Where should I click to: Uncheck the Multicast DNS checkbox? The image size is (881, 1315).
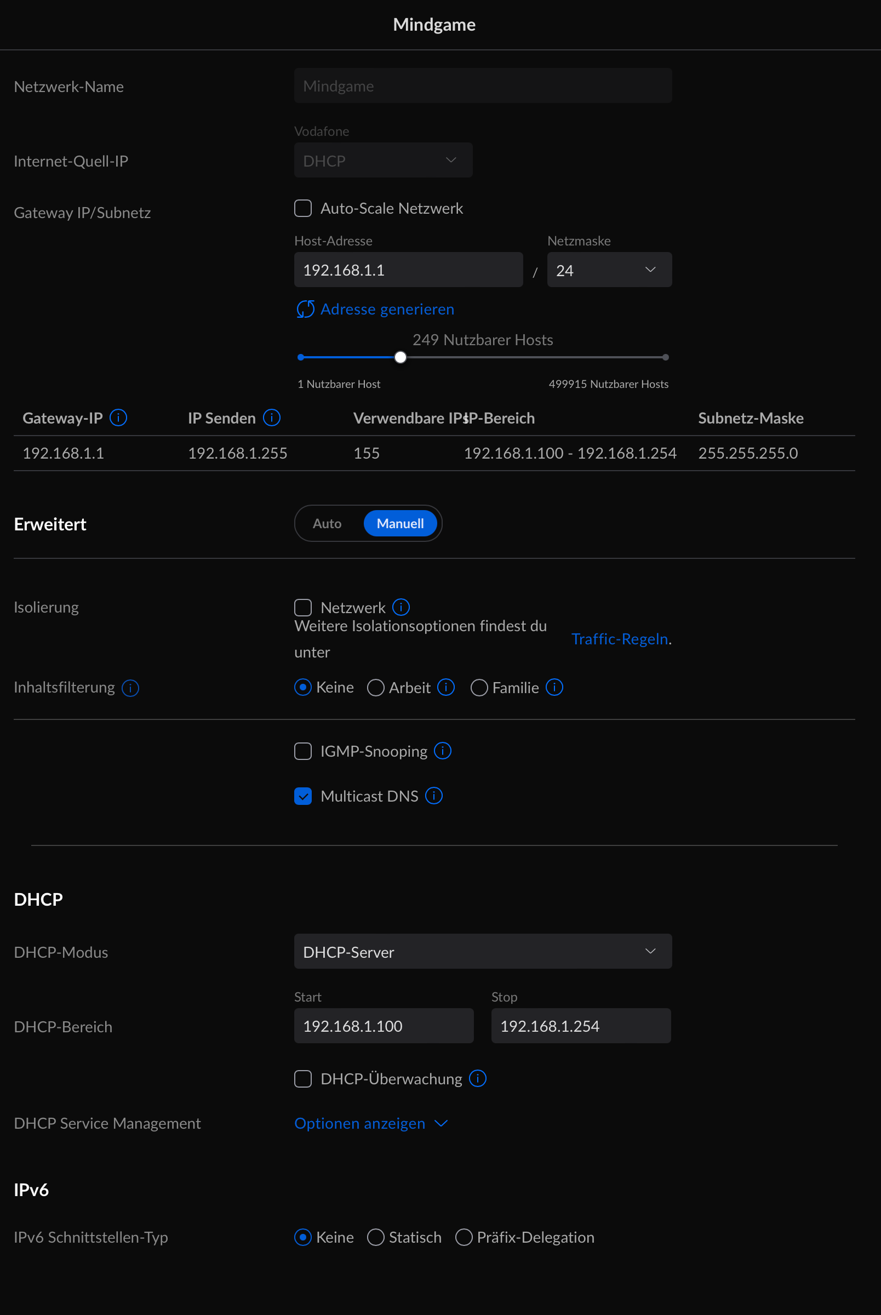(x=304, y=797)
